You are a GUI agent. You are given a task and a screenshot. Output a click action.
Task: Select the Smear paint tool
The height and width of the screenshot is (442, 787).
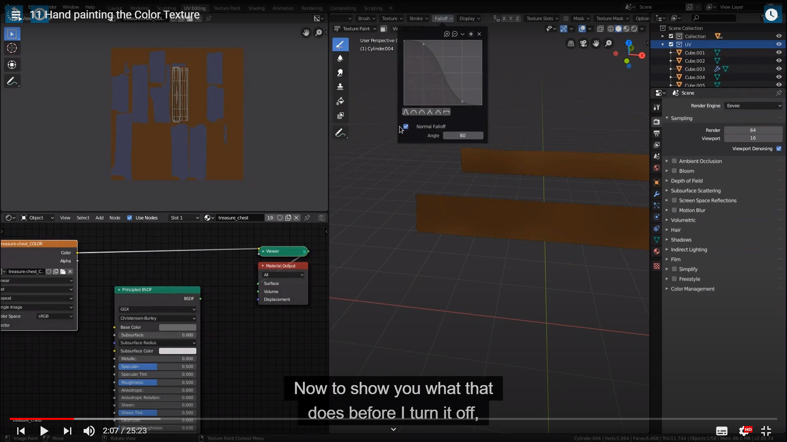[340, 73]
